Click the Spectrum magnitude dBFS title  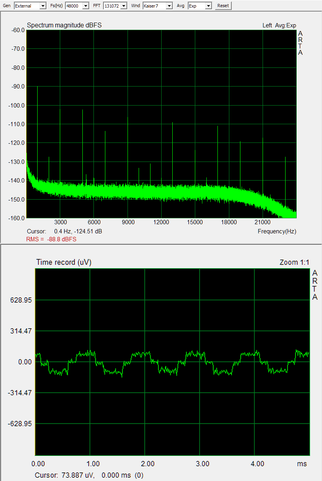(65, 25)
